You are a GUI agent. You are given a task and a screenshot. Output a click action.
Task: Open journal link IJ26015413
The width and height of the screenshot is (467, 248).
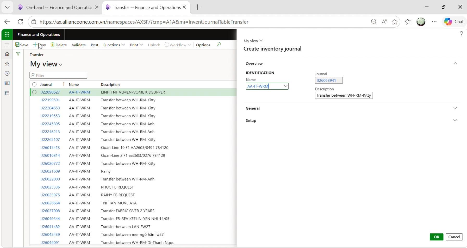[x=50, y=148]
